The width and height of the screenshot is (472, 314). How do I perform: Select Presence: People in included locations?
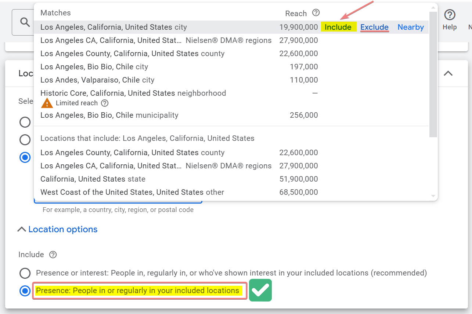25,291
